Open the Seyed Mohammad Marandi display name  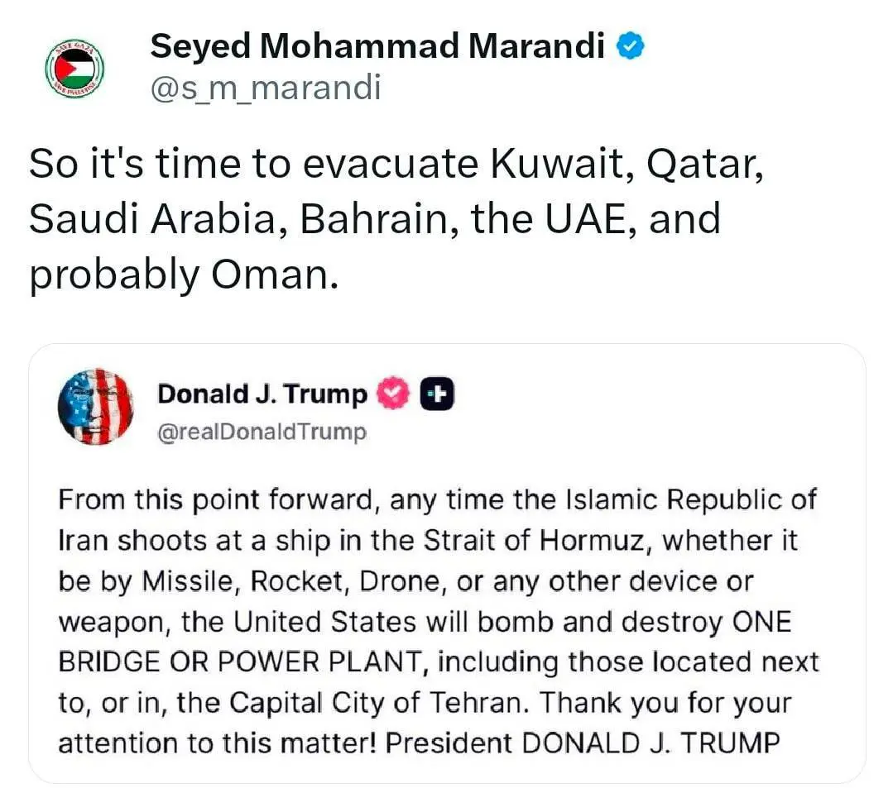(377, 46)
